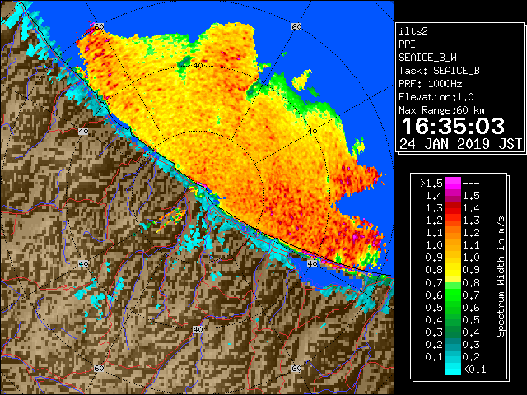Image resolution: width=527 pixels, height=395 pixels.
Task: Click the '<0.1' legend label
Action: tap(474, 369)
